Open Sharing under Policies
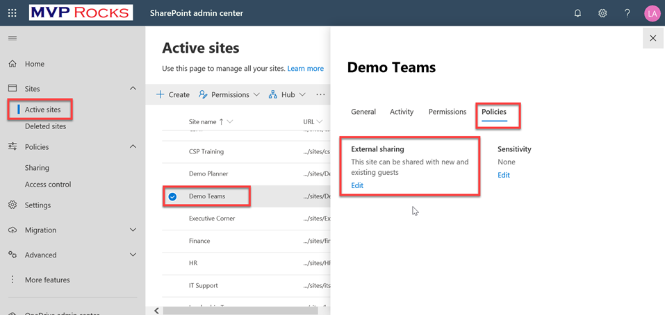Screen dimensions: 665x315 [37, 168]
